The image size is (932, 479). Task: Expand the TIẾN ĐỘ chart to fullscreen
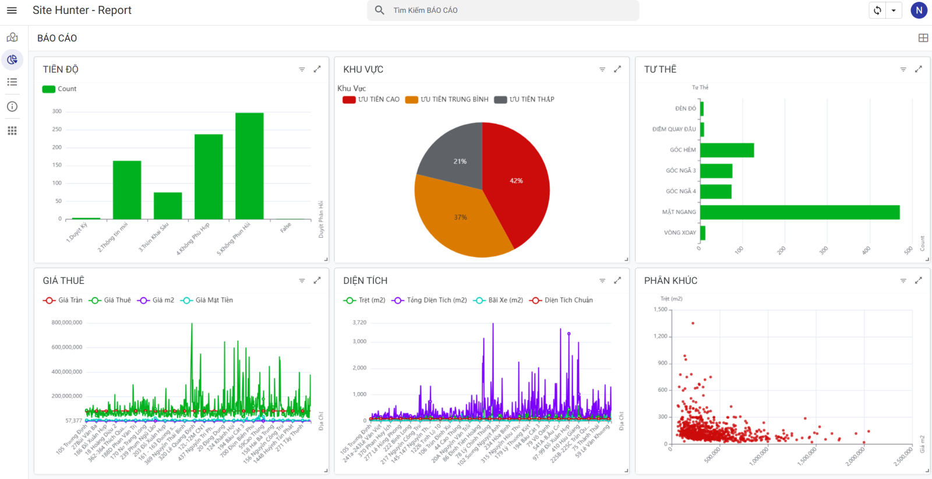pos(317,69)
